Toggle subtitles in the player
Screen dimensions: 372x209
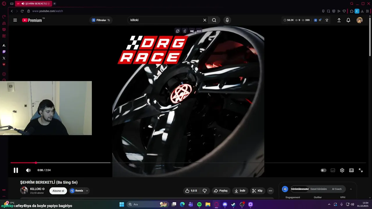(333, 170)
